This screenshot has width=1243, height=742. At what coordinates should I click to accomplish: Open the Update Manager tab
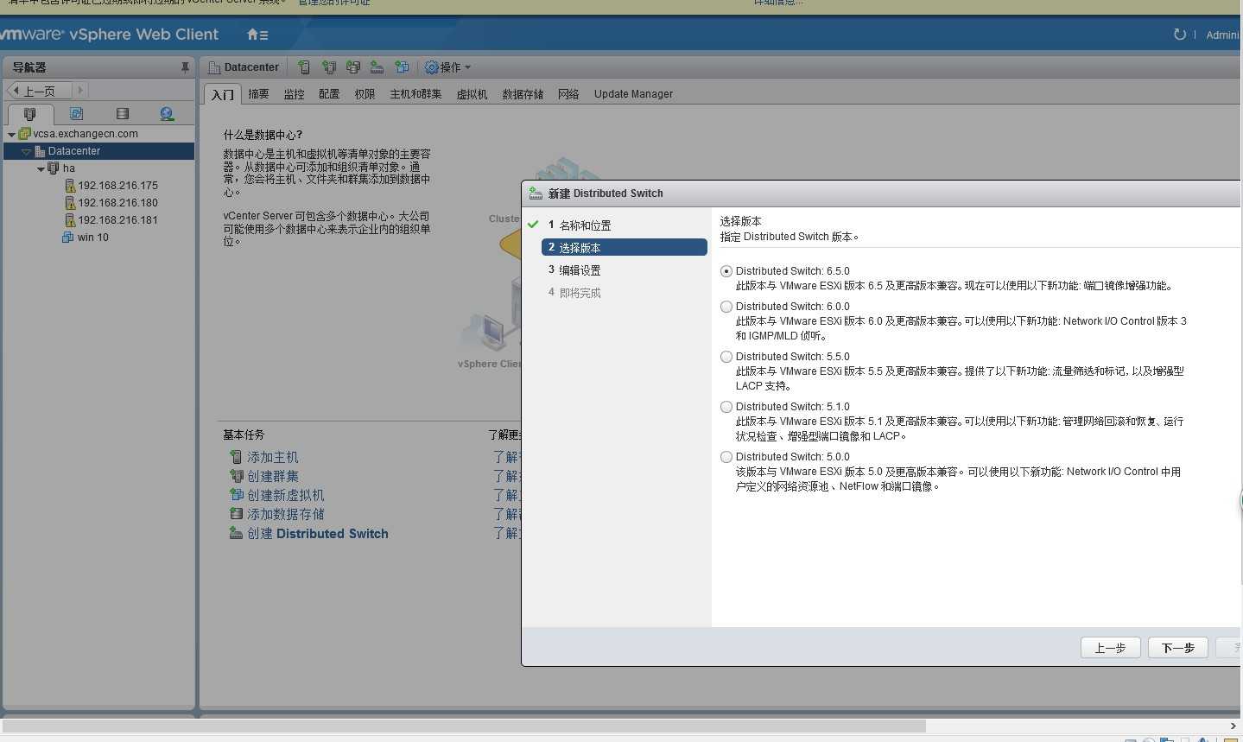[633, 94]
